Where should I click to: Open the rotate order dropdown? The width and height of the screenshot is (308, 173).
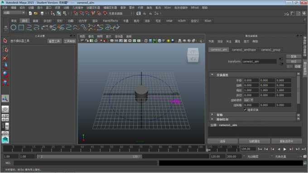tap(249, 100)
